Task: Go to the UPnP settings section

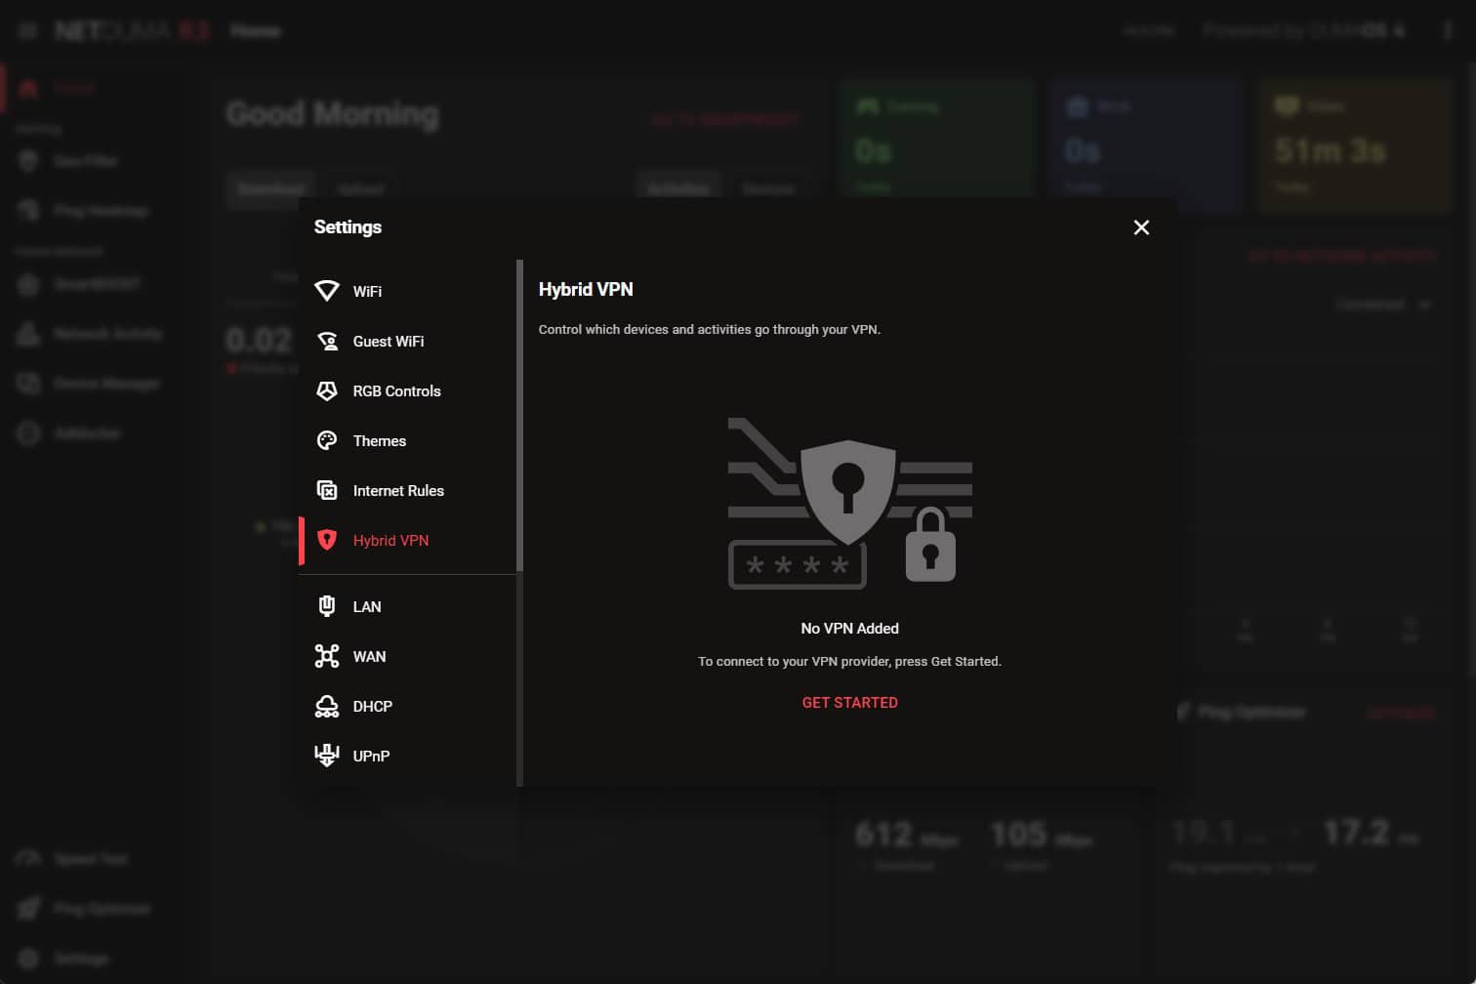Action: [x=371, y=756]
